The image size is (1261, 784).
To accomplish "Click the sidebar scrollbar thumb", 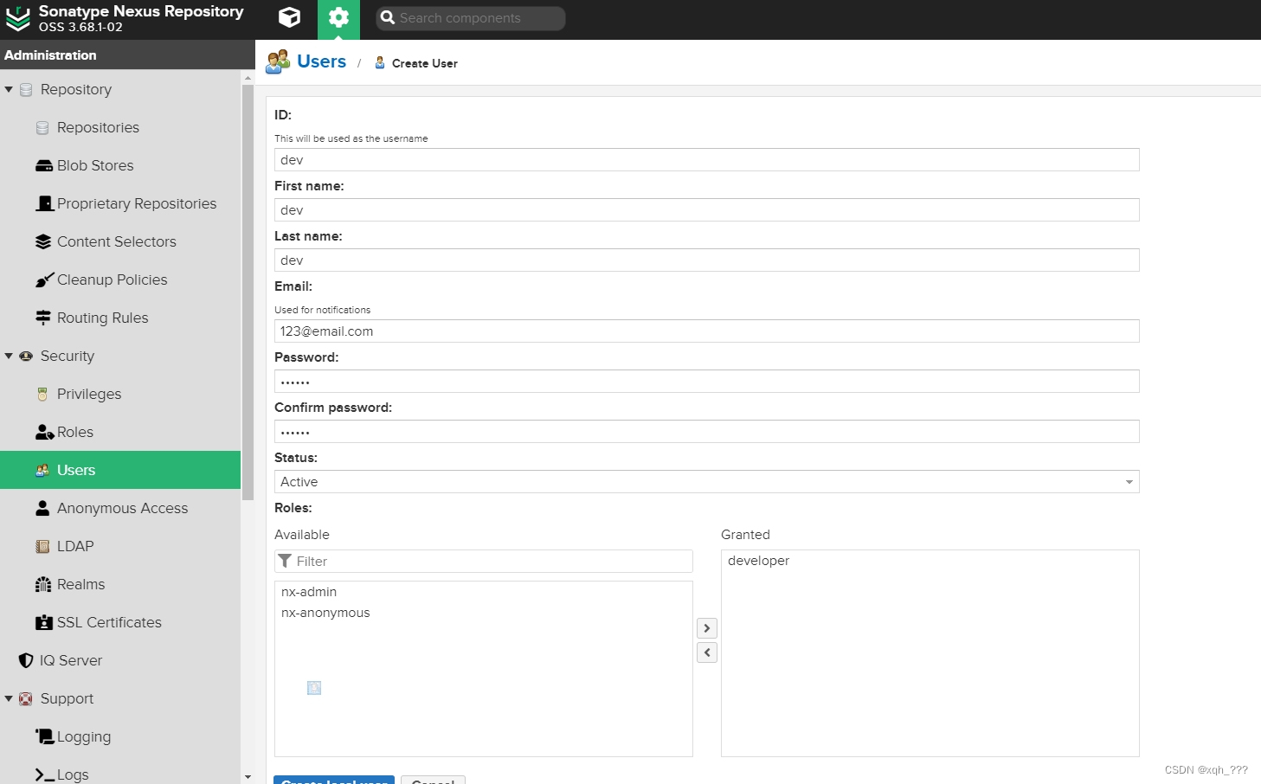I will tap(248, 293).
